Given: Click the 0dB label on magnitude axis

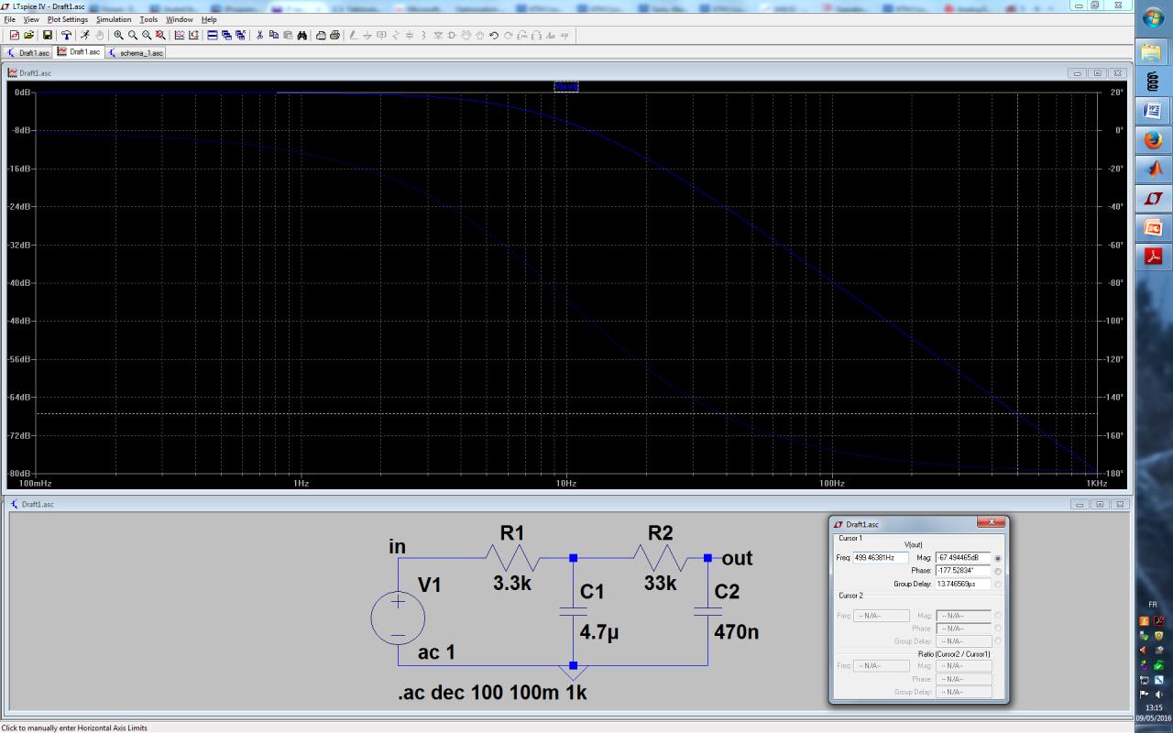Looking at the screenshot, I should coord(23,93).
